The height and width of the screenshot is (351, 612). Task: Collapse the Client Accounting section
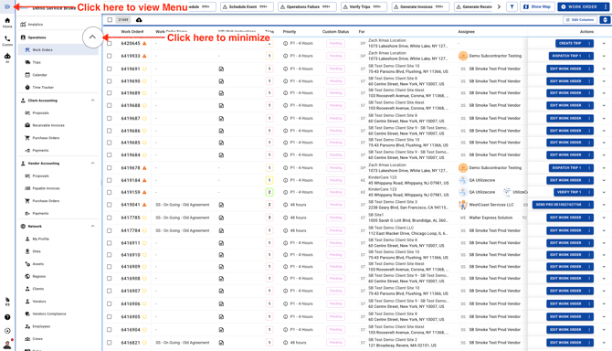coord(92,101)
